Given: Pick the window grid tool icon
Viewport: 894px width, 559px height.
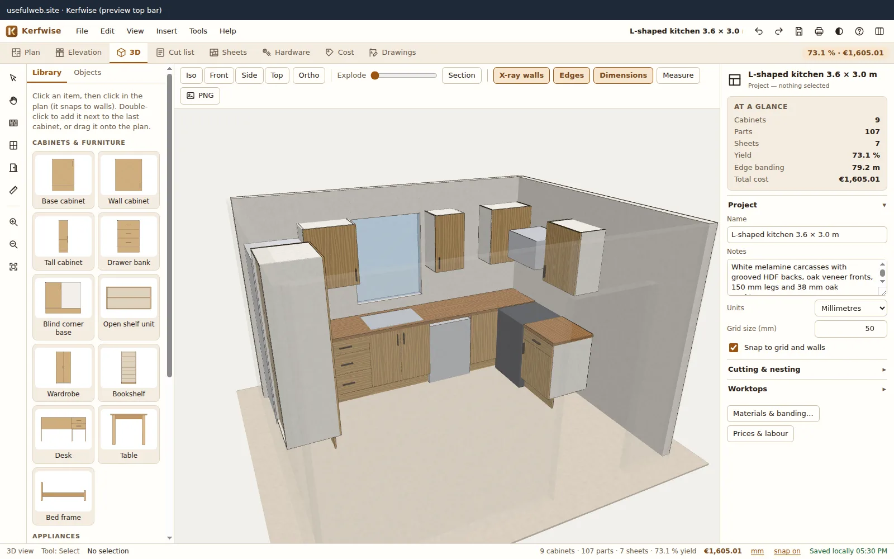Looking at the screenshot, I should (x=13, y=145).
